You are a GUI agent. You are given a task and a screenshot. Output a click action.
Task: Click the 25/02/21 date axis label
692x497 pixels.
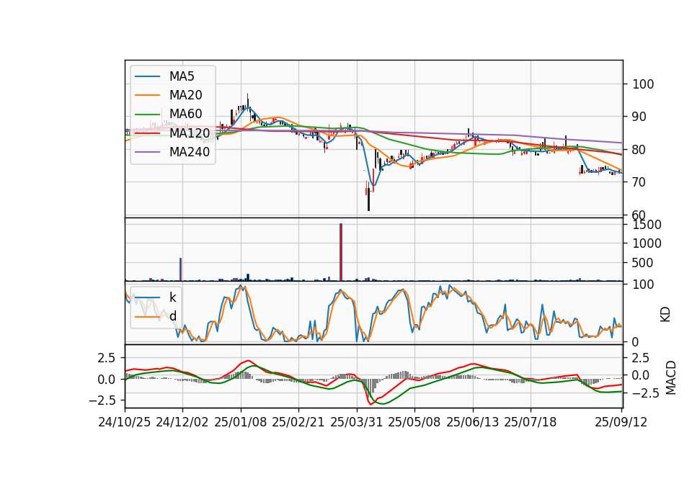298,422
